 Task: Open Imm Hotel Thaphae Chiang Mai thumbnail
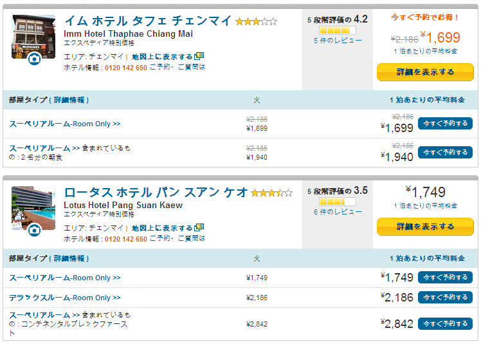[33, 37]
